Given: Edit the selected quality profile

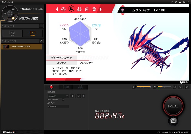Looking at the screenshot, I should (x=79, y=96).
